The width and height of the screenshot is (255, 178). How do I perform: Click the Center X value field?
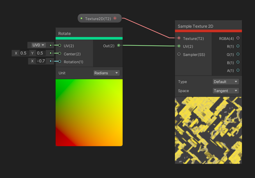pyautogui.click(x=23, y=53)
